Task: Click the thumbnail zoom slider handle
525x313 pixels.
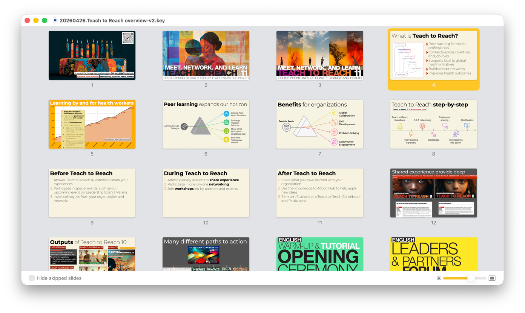Action: (x=471, y=278)
